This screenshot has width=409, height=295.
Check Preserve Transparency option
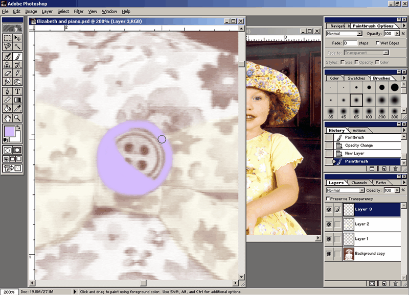(x=328, y=199)
